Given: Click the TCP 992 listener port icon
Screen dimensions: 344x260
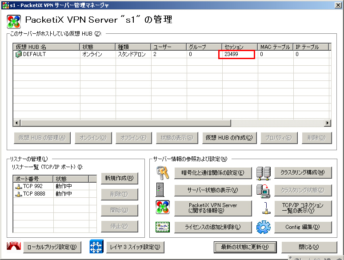Looking at the screenshot, I should [x=19, y=187].
